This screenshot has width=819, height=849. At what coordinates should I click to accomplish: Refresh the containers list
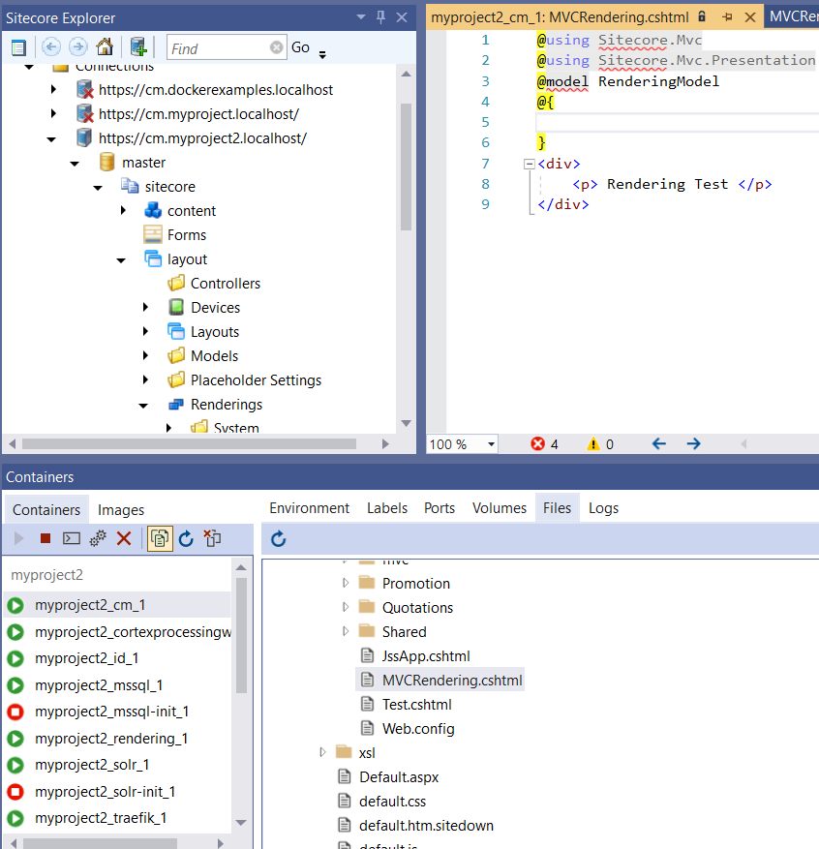point(186,538)
